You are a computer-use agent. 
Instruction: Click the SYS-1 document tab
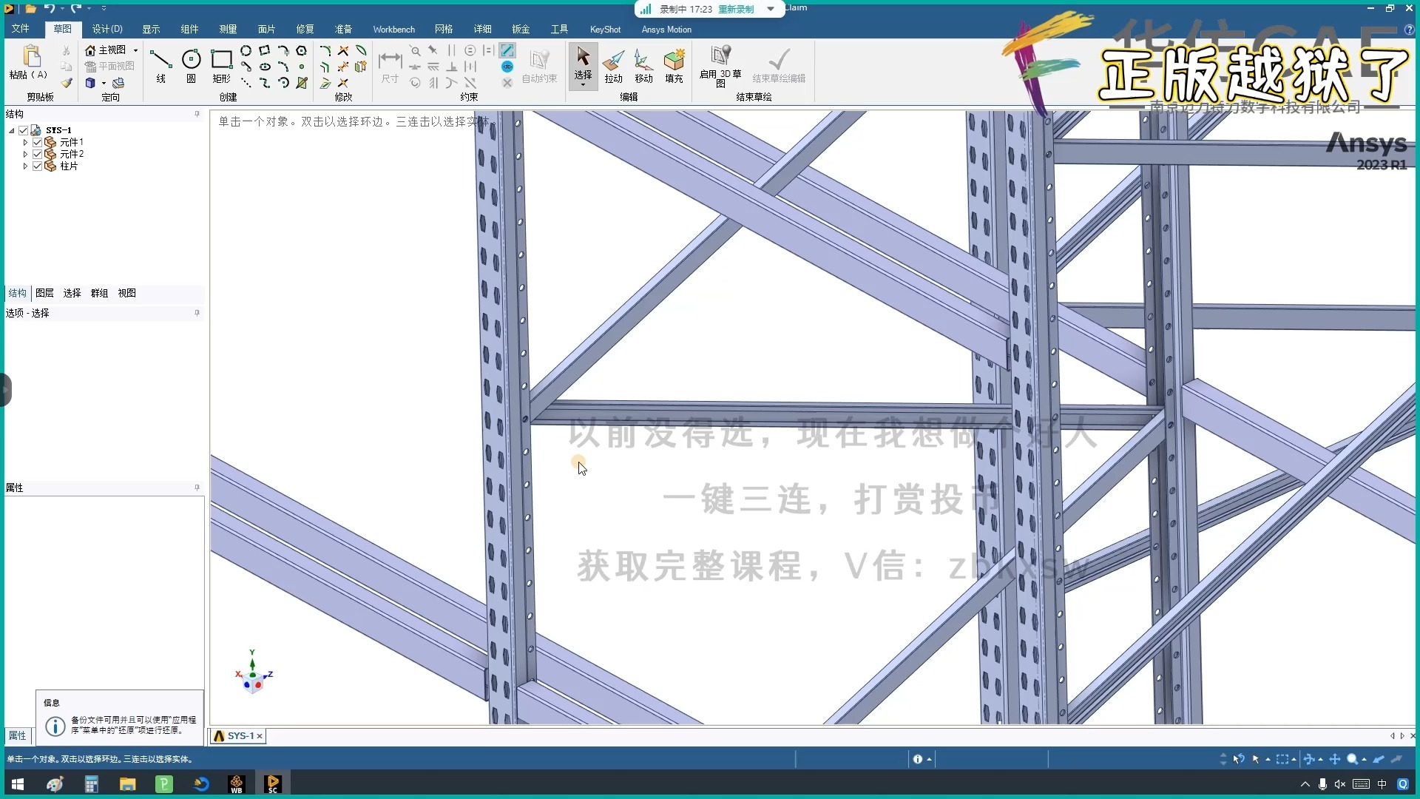240,736
